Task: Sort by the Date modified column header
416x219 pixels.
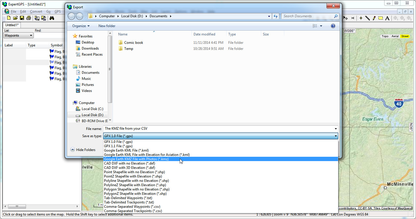Action: [x=209, y=34]
